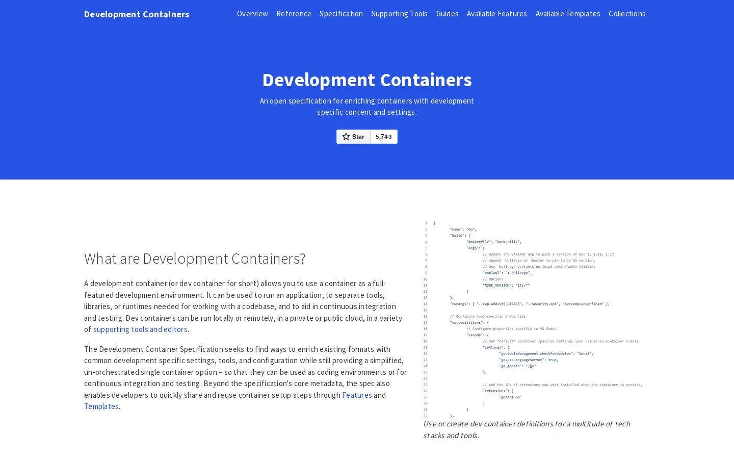This screenshot has width=734, height=459.
Task: Open the 5,743 stargazers count
Action: pyautogui.click(x=384, y=137)
